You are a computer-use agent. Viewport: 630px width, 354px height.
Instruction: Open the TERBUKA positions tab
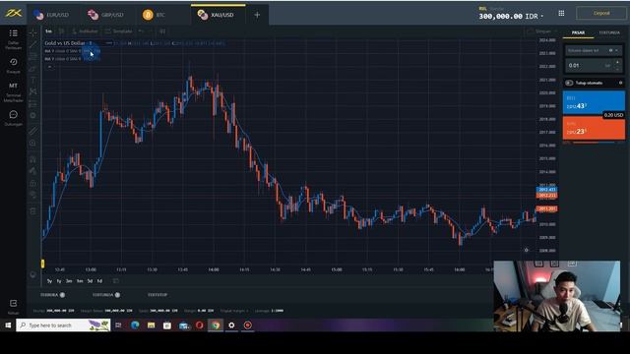pos(52,295)
